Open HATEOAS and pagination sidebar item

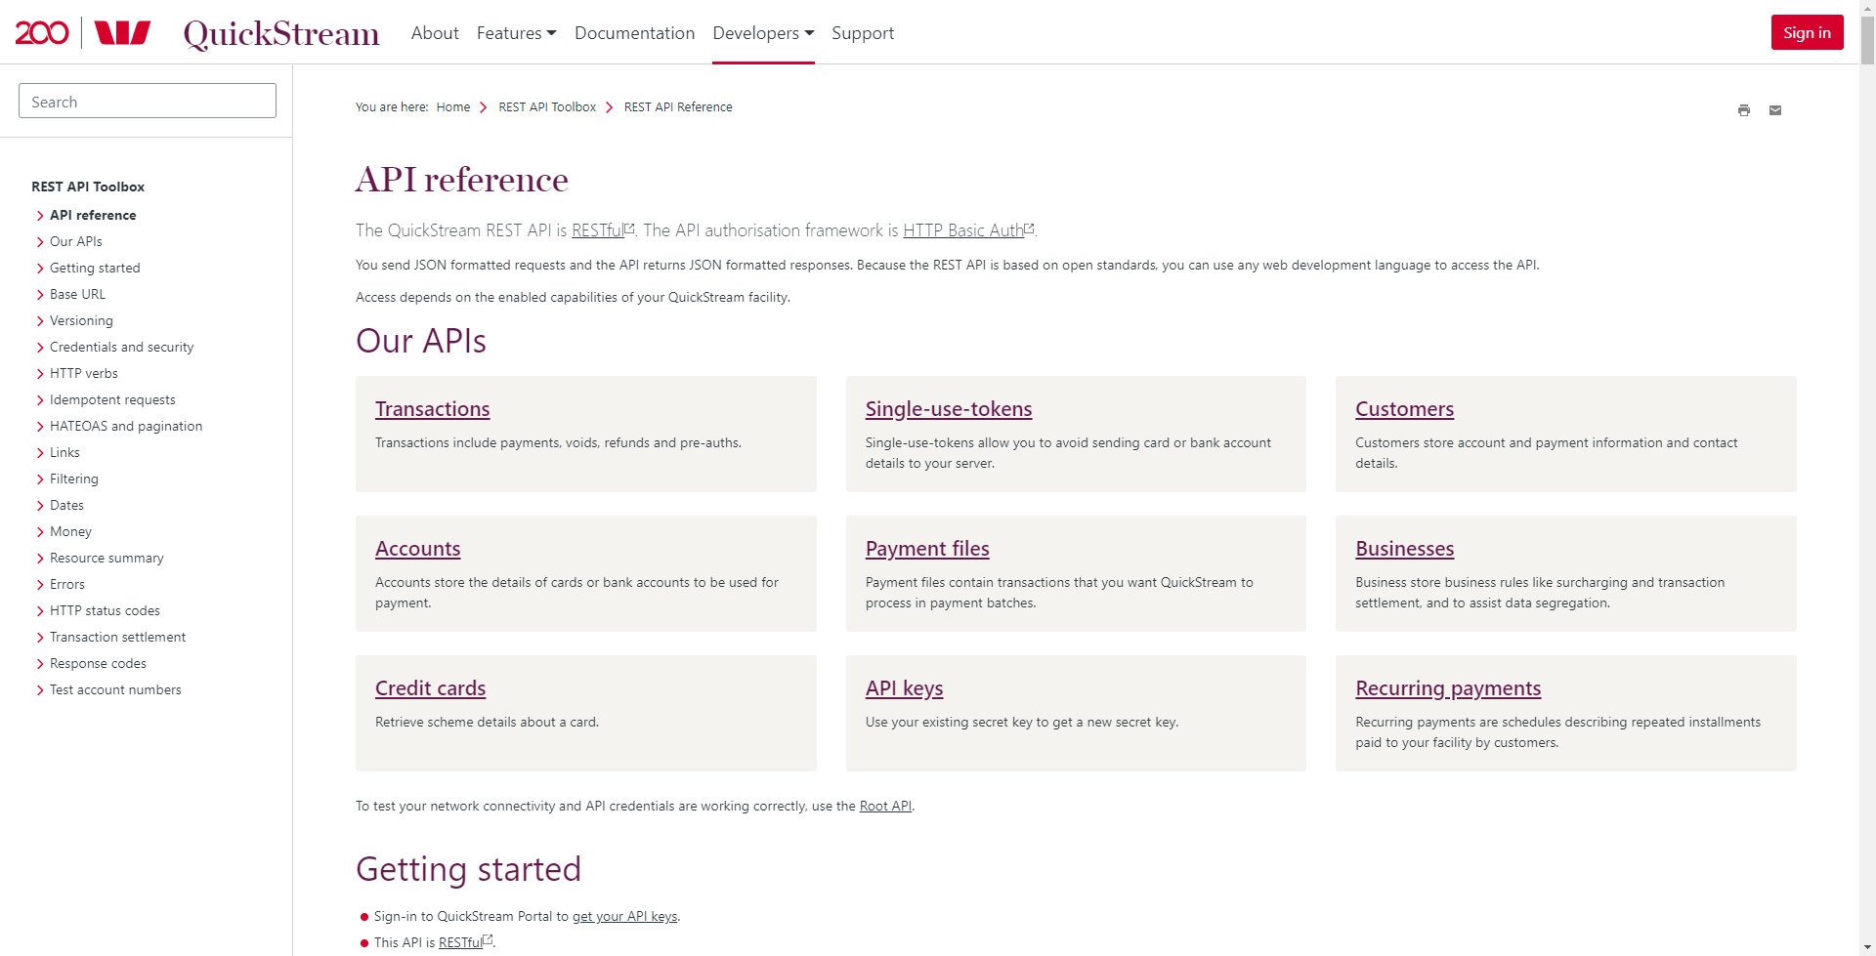[x=126, y=426]
